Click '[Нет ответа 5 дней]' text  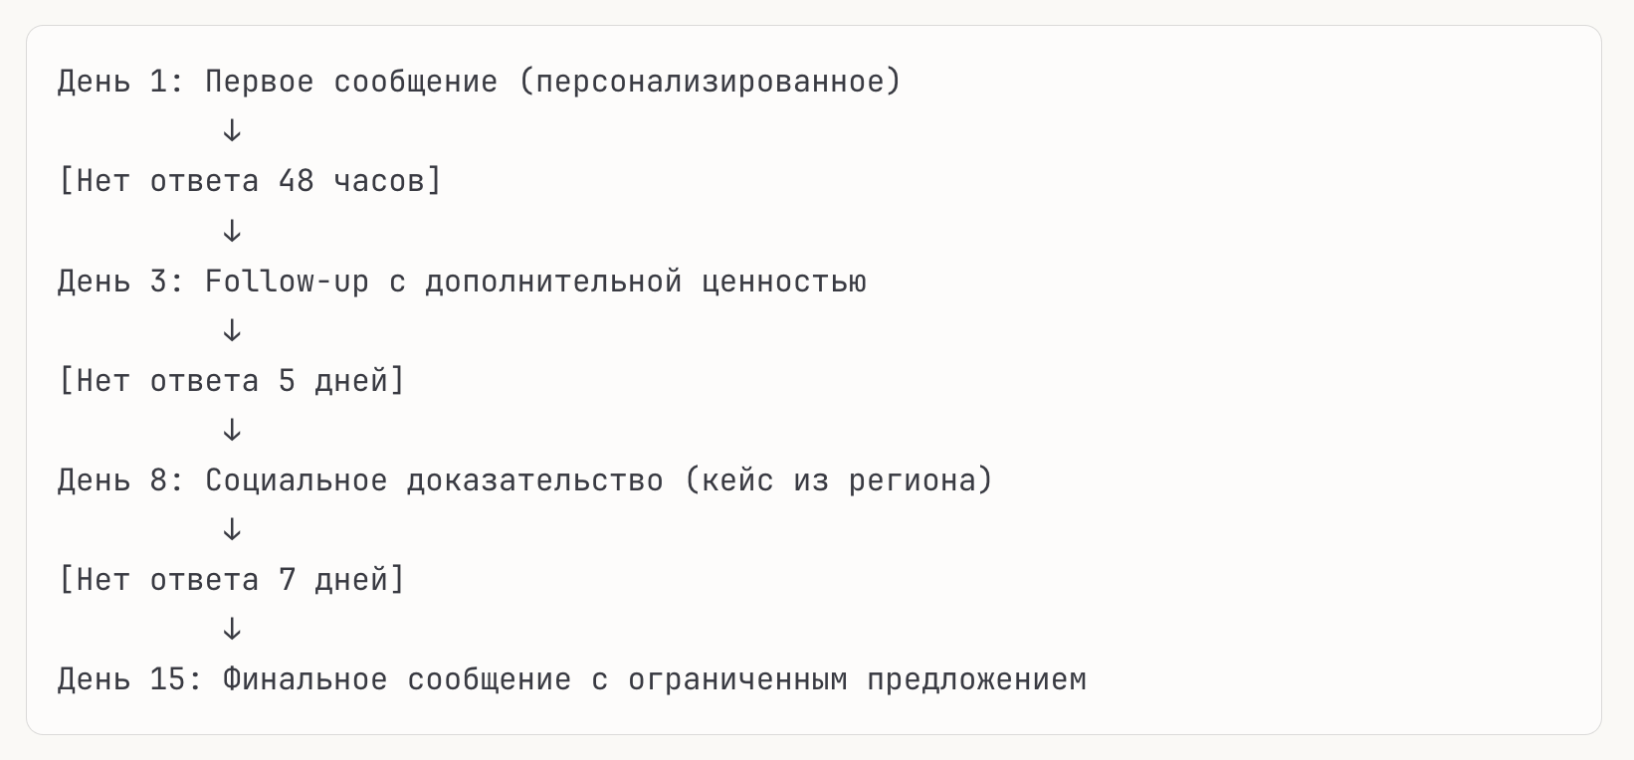tap(231, 381)
